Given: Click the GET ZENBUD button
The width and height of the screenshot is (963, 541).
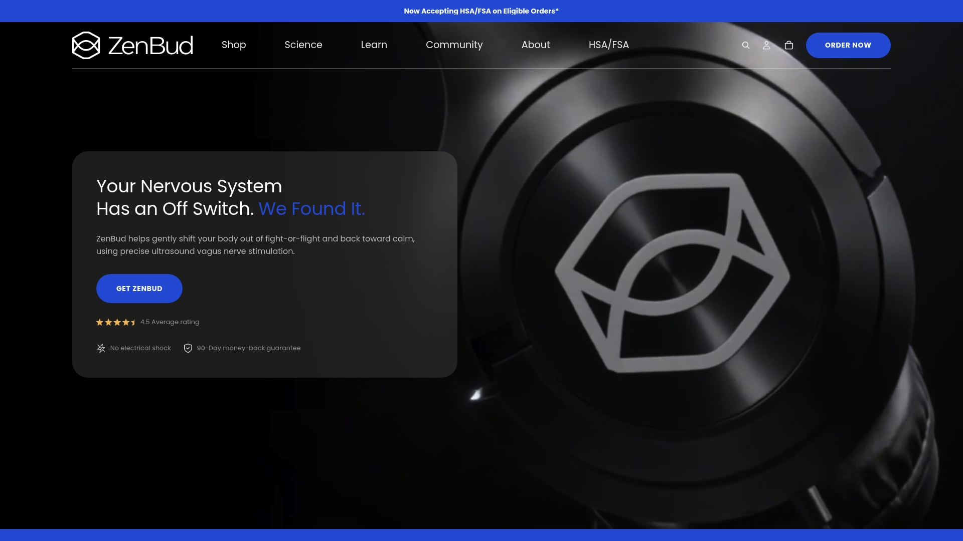Looking at the screenshot, I should (x=139, y=289).
